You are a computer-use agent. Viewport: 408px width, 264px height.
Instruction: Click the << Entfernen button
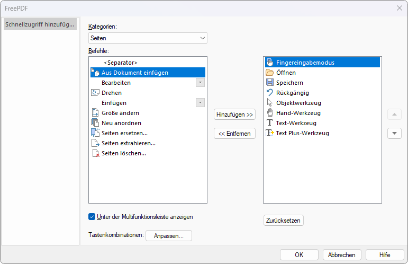pyautogui.click(x=235, y=134)
